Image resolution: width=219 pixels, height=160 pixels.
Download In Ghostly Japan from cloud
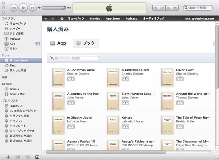(71, 126)
